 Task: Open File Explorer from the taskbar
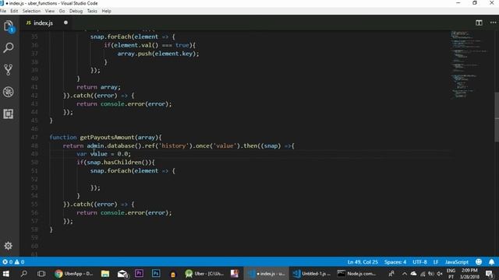pos(105,273)
